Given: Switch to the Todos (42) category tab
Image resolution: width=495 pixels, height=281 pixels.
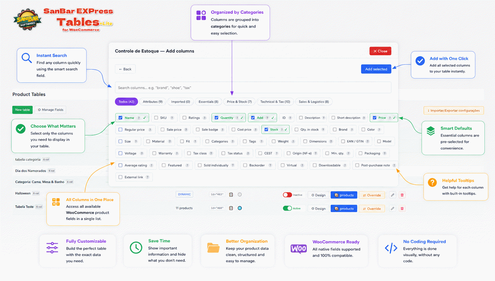Looking at the screenshot, I should 126,102.
